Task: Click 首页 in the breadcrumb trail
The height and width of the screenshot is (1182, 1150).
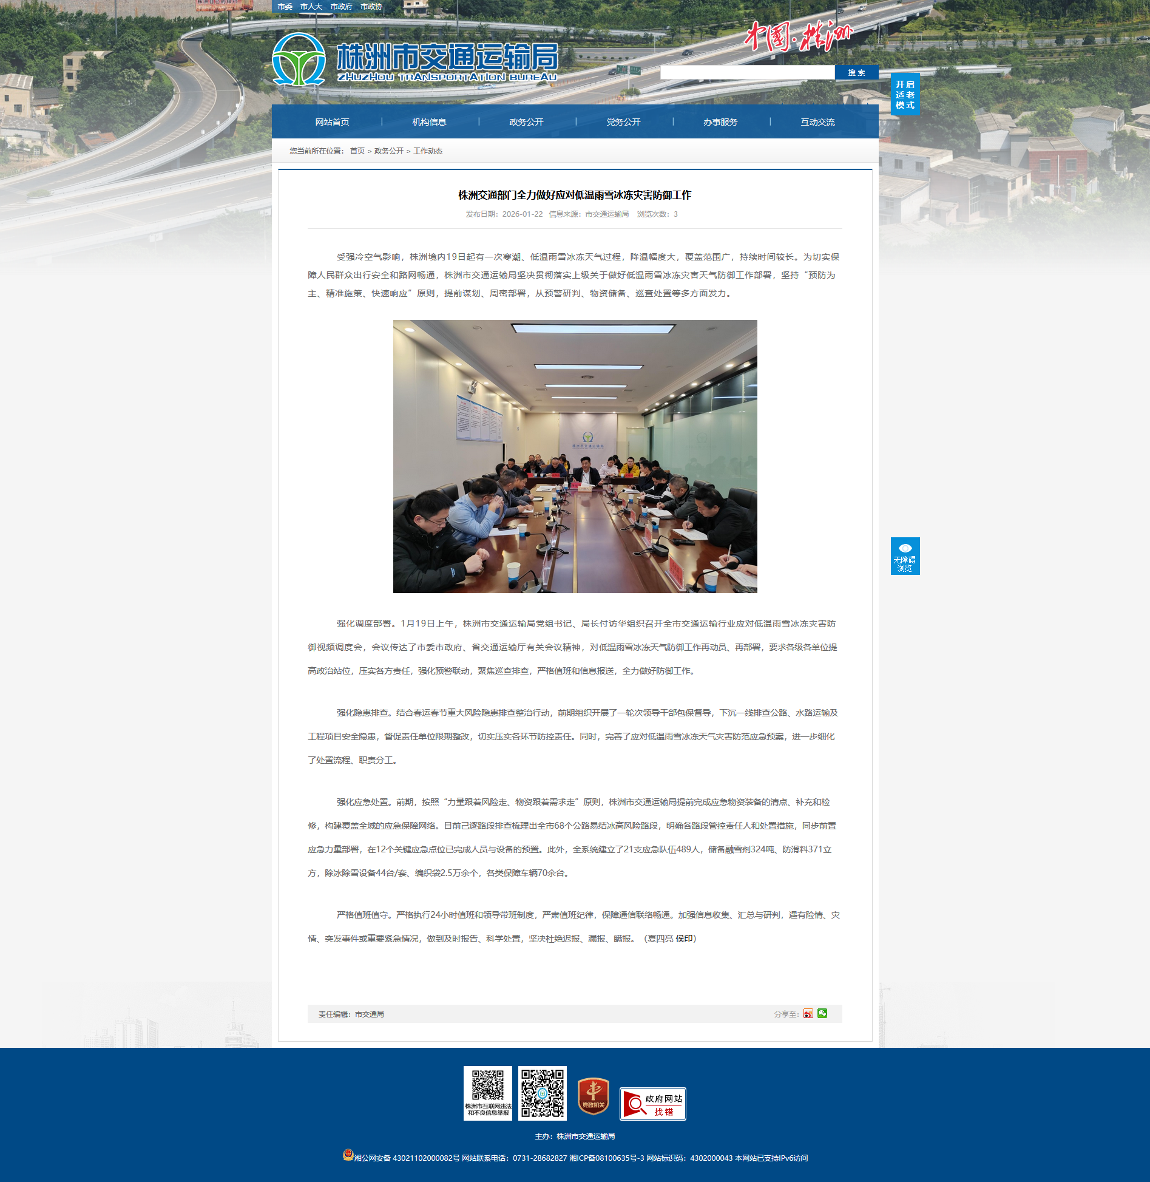Action: click(x=357, y=151)
